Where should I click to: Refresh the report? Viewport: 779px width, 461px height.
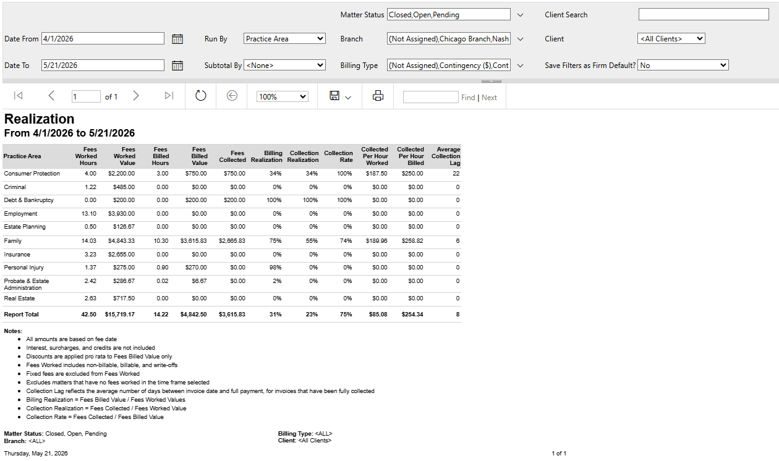(200, 96)
